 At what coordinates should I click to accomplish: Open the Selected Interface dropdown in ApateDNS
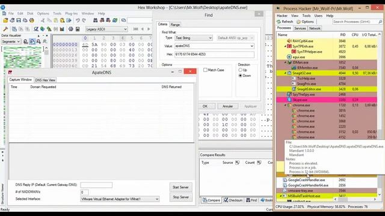(x=120, y=199)
